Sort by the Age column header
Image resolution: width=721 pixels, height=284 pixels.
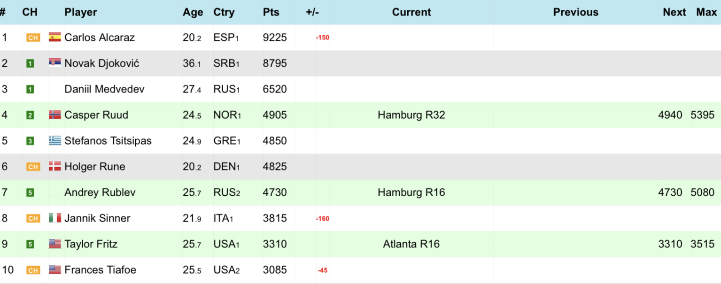(193, 12)
